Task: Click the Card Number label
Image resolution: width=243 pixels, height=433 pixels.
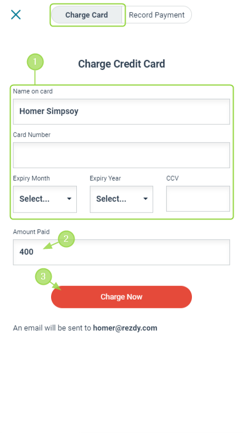Action: point(32,135)
